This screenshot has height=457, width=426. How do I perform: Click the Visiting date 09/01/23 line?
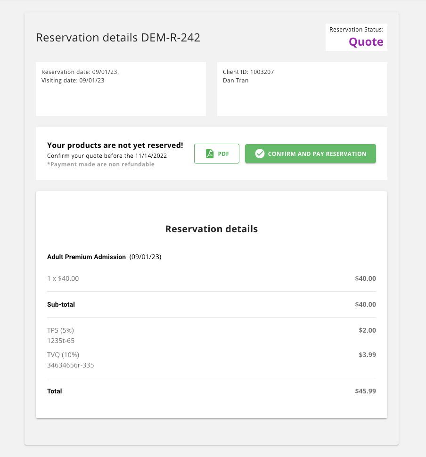[x=73, y=81]
